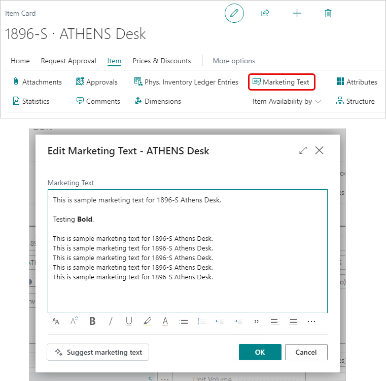Image resolution: width=386 pixels, height=381 pixels.
Task: Choose font color tool
Action: (165, 321)
